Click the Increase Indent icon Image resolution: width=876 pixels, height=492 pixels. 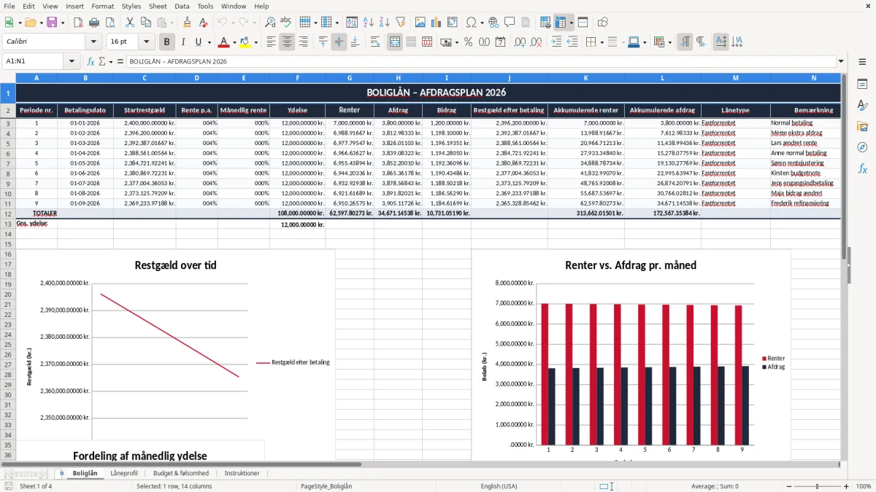click(x=556, y=42)
